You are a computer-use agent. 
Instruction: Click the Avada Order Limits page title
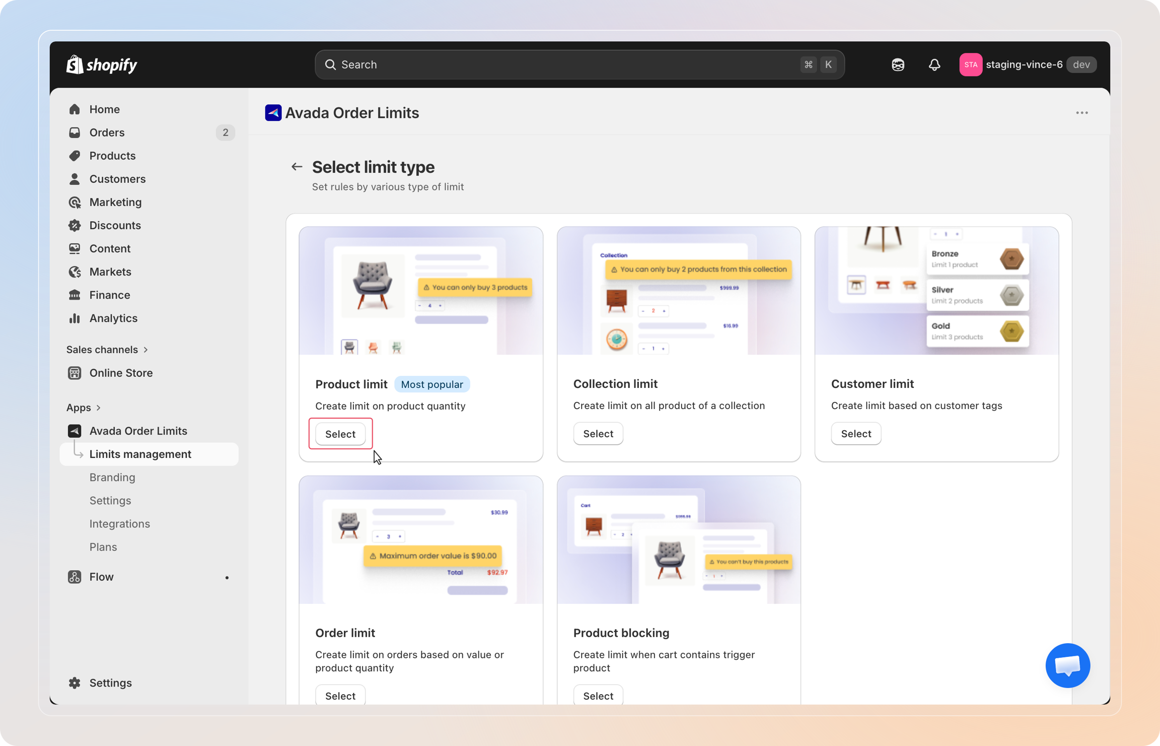(x=352, y=113)
